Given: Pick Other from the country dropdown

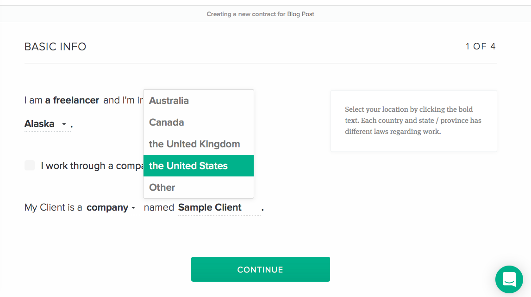Looking at the screenshot, I should point(162,187).
